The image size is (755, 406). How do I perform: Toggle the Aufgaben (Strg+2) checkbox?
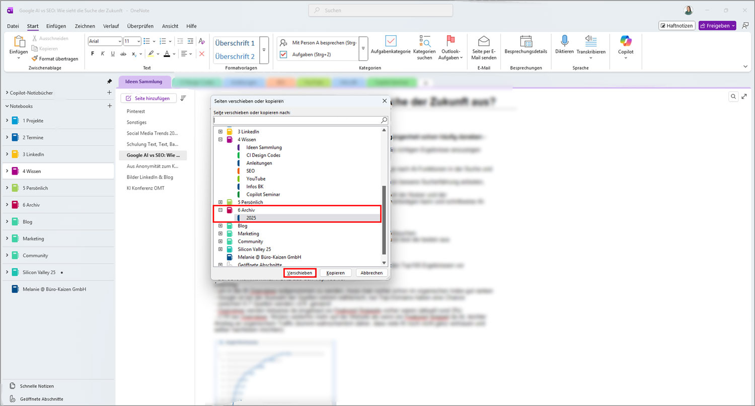283,54
